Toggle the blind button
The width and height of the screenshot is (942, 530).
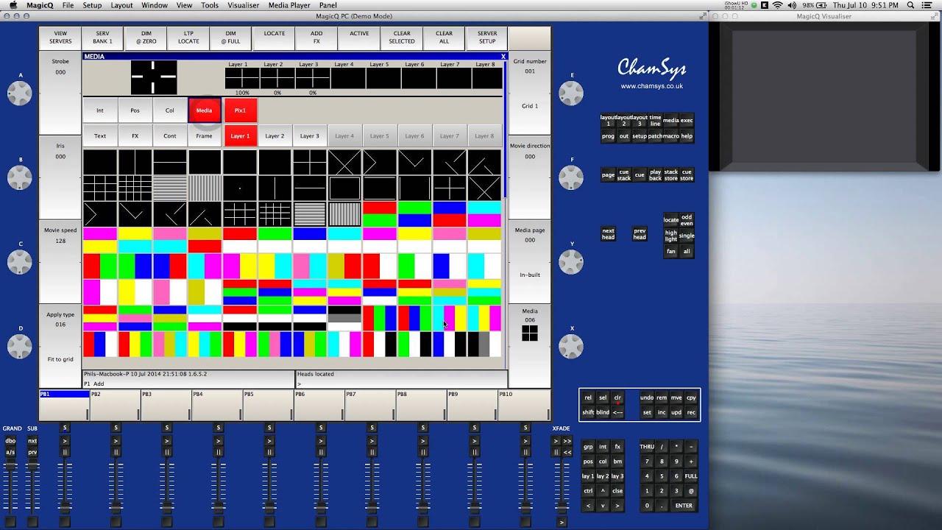click(603, 412)
